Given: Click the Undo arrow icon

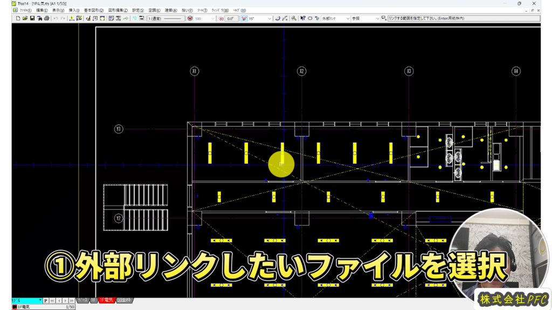Looking at the screenshot, I should tap(56, 18).
